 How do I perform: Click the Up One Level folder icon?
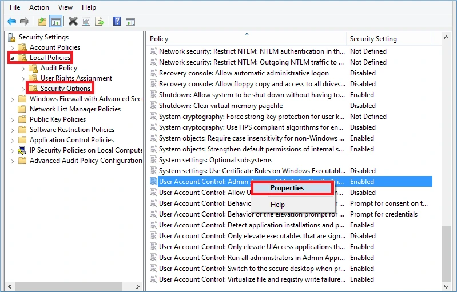pos(42,22)
